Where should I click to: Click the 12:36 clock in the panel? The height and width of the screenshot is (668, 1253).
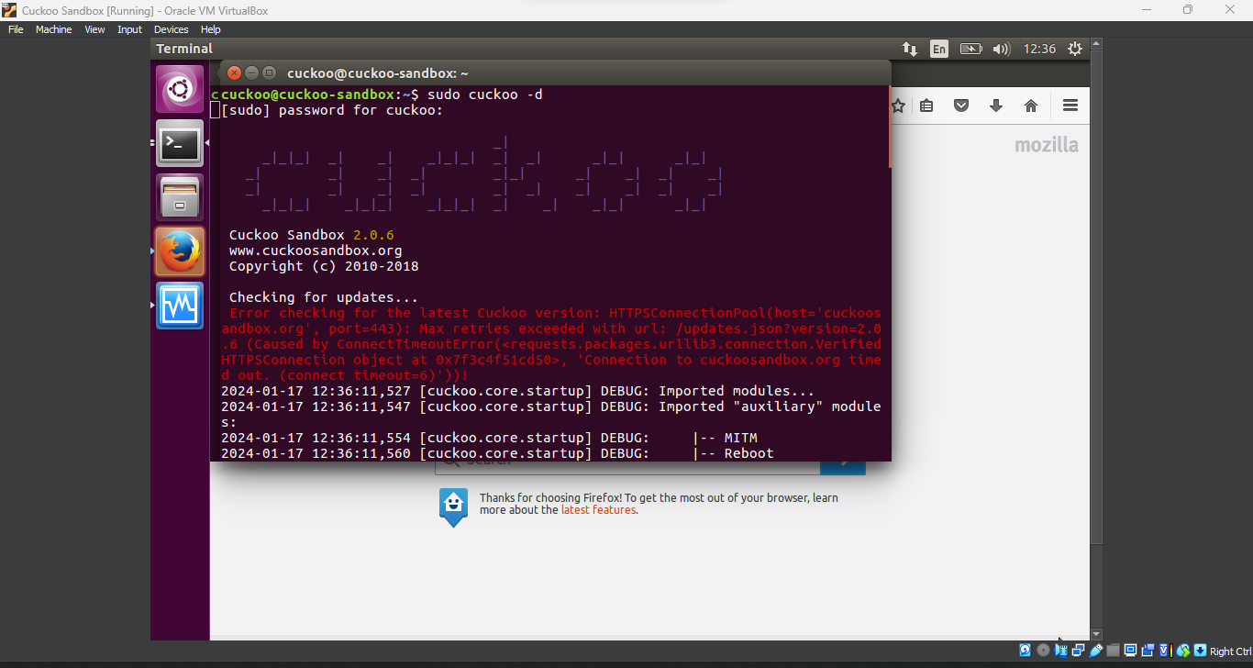pyautogui.click(x=1039, y=49)
